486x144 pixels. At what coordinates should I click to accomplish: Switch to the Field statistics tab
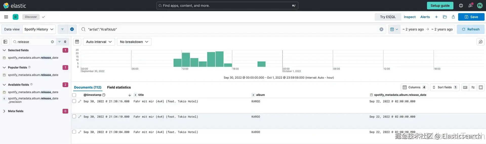(119, 87)
